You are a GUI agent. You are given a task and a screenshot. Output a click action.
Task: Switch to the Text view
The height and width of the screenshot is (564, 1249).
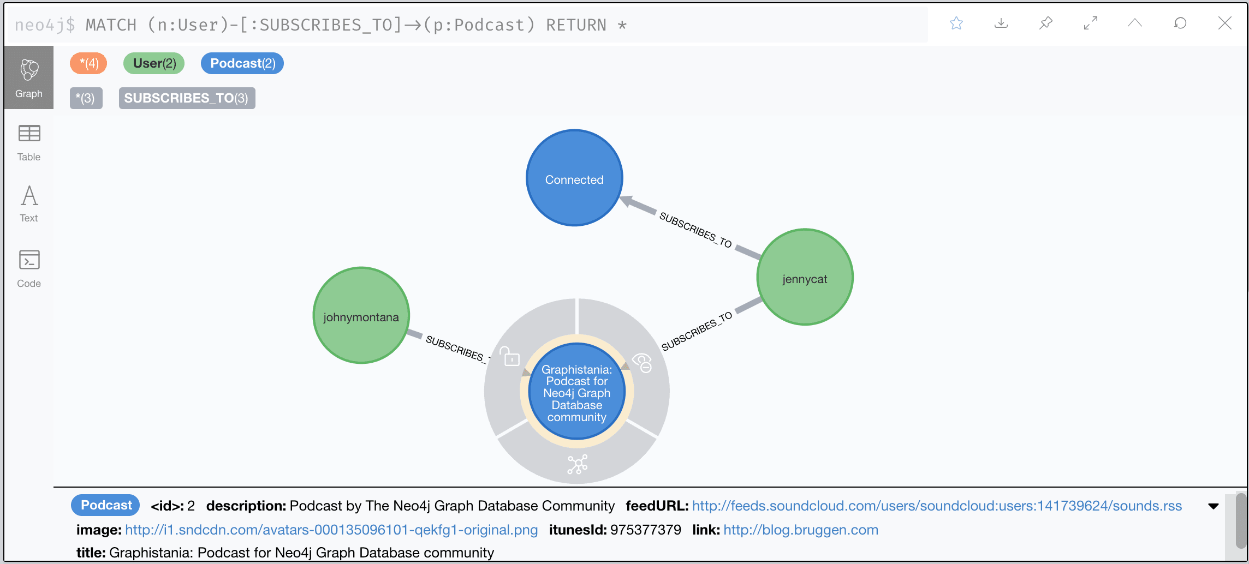(29, 204)
